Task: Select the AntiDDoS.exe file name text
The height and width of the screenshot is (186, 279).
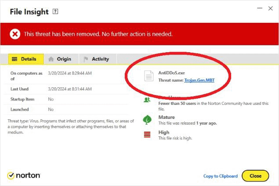Action: pos(171,73)
